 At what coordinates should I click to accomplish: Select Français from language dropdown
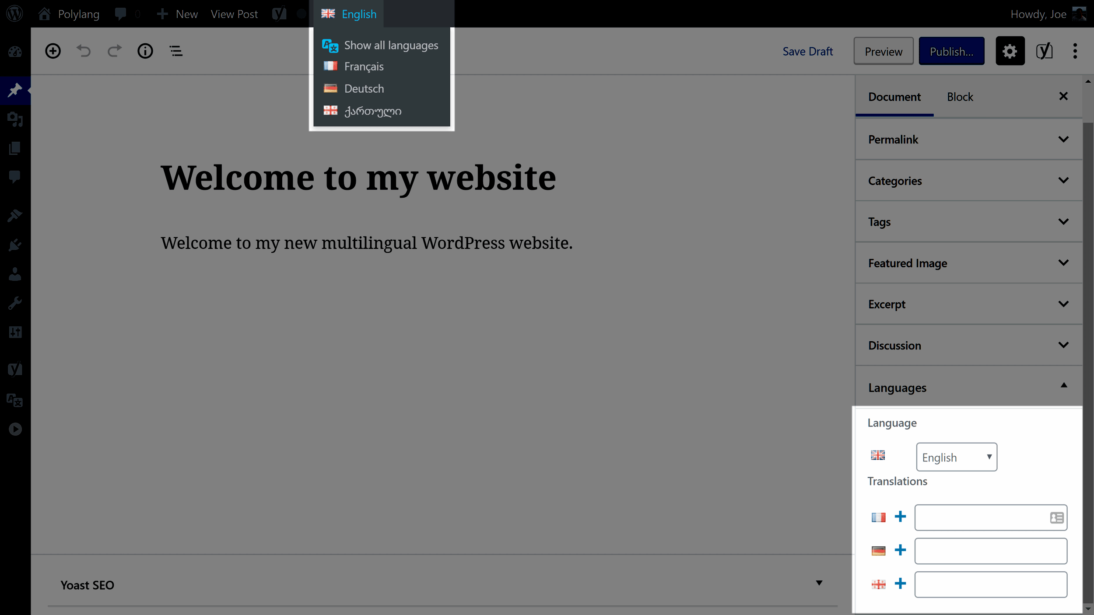tap(365, 66)
